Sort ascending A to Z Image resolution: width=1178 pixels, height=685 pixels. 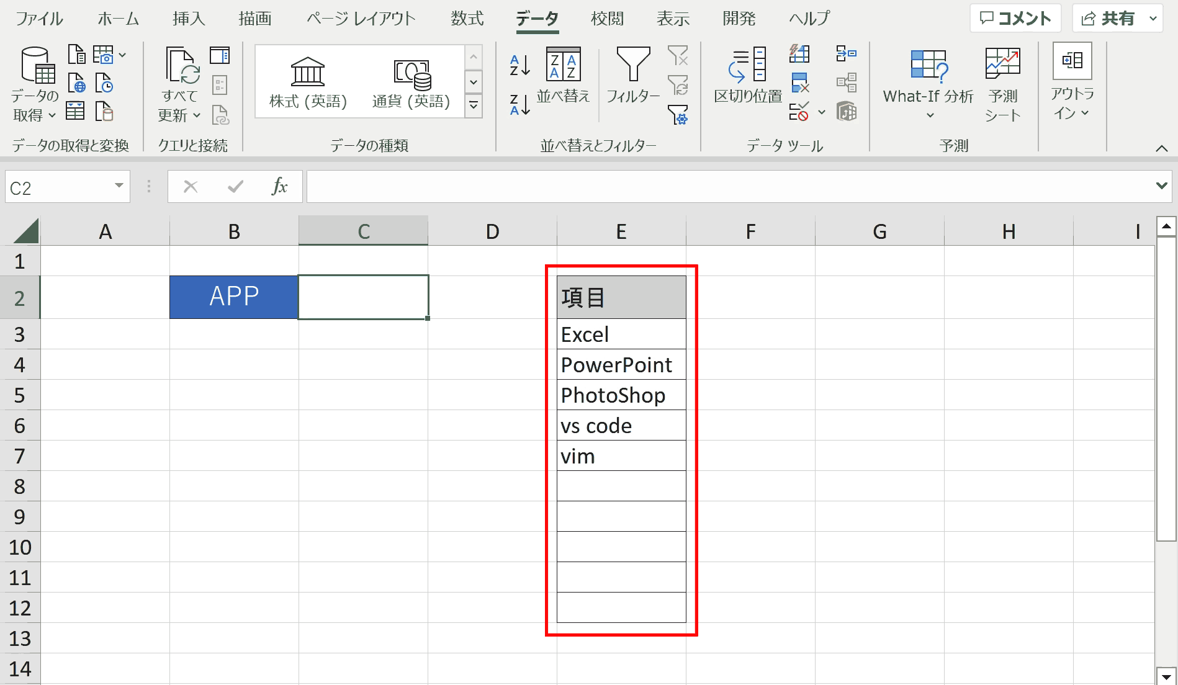(x=519, y=65)
